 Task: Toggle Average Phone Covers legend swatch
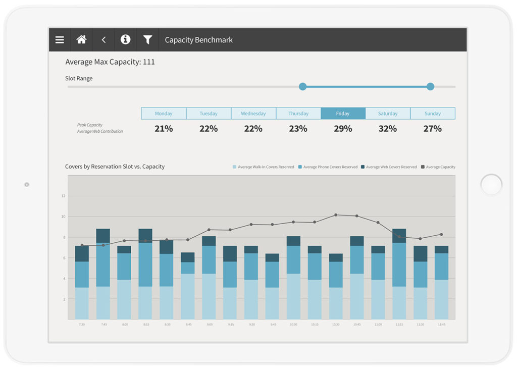pos(300,167)
